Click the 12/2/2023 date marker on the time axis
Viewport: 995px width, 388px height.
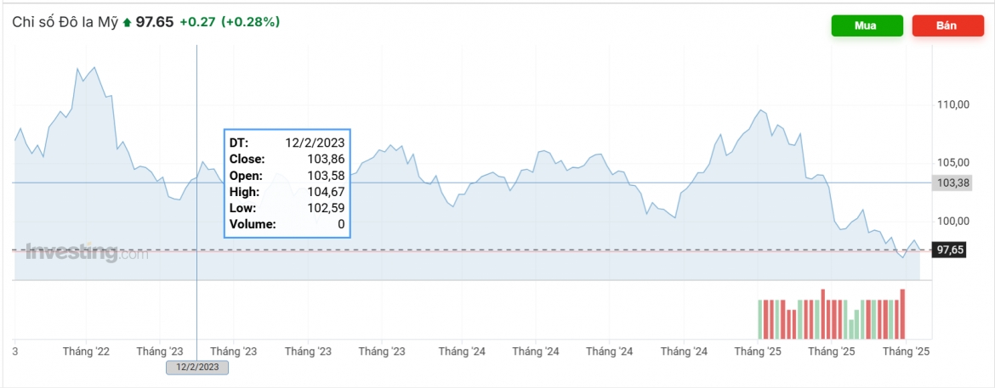pyautogui.click(x=196, y=367)
